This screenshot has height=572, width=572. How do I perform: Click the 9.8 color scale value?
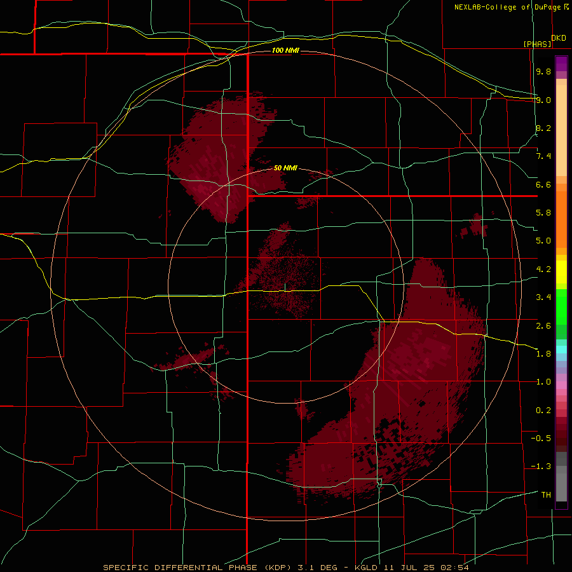543,71
